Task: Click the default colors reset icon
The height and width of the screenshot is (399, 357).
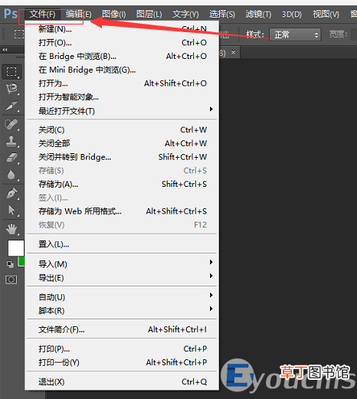Action: [x=10, y=264]
